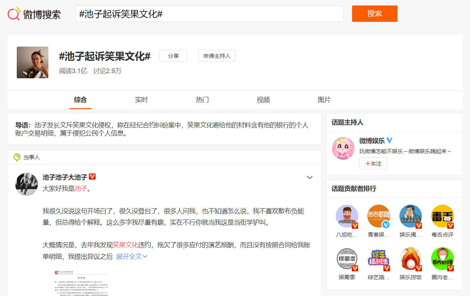Follow 微博娱乐 with the +关注 button

pyautogui.click(x=373, y=163)
